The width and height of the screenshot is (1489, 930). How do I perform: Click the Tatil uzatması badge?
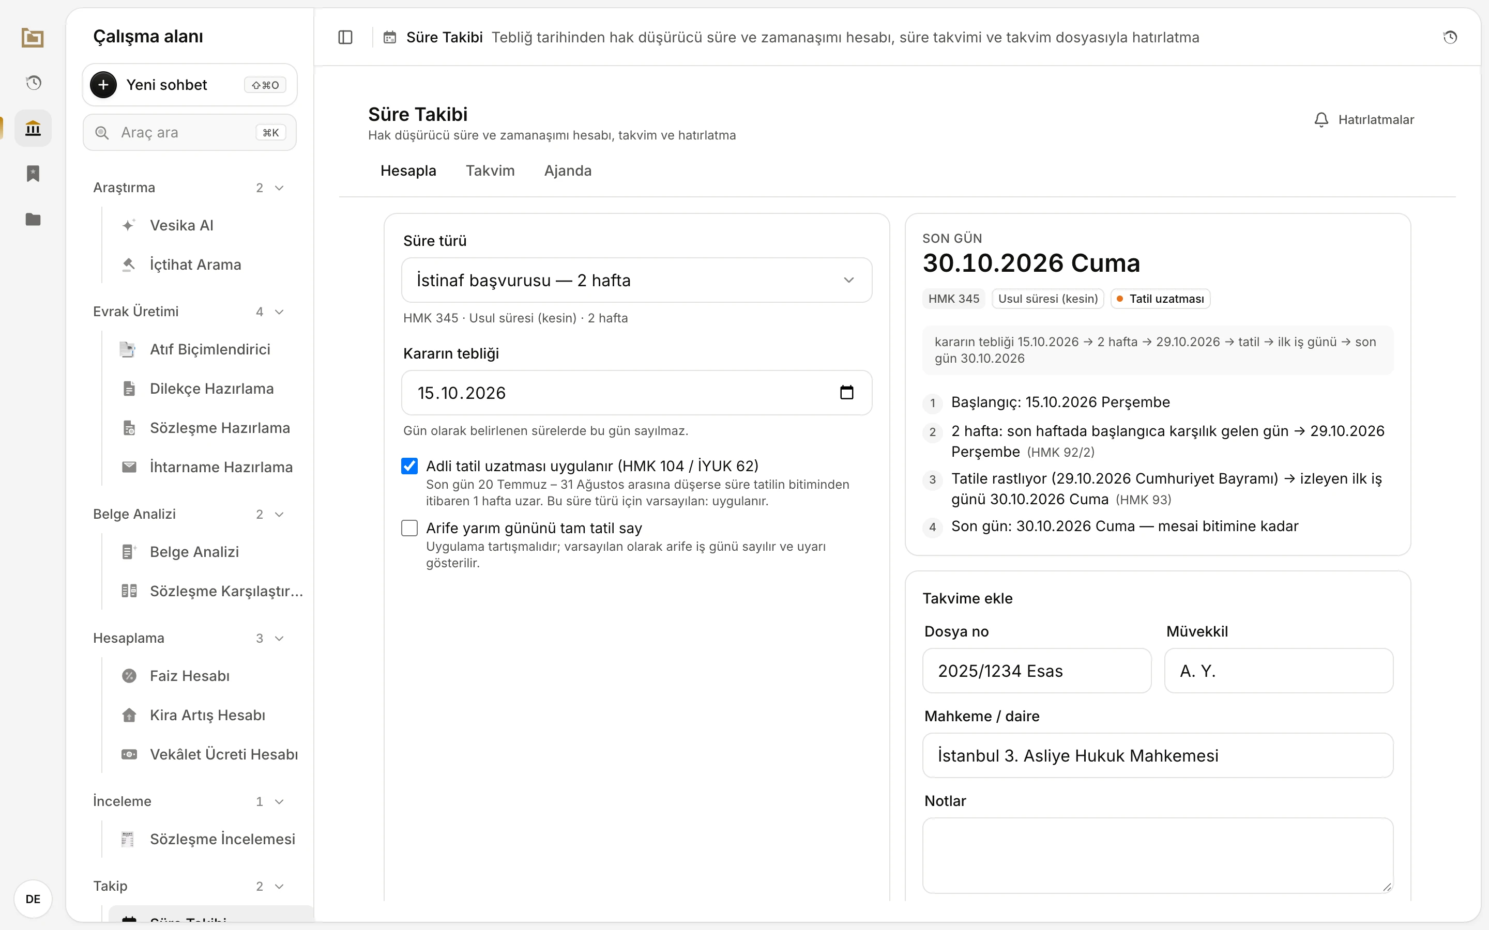tap(1160, 299)
